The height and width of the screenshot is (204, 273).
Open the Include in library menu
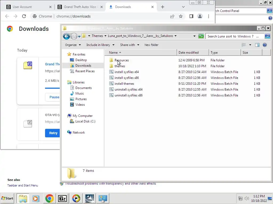100,45
